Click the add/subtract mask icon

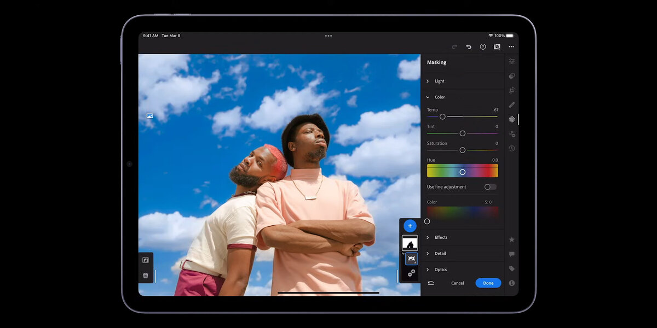click(x=411, y=273)
